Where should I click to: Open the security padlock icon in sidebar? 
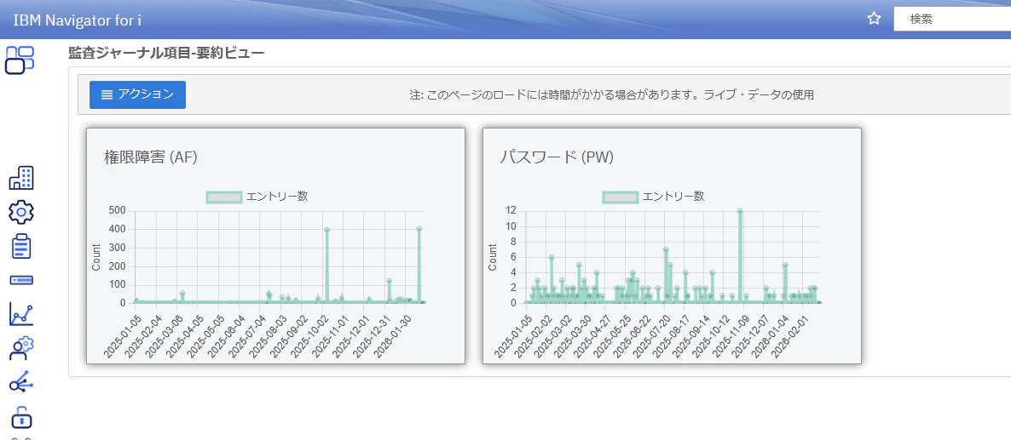tap(21, 417)
